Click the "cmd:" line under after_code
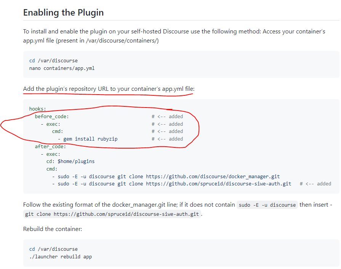The height and width of the screenshot is (269, 341). click(x=52, y=169)
